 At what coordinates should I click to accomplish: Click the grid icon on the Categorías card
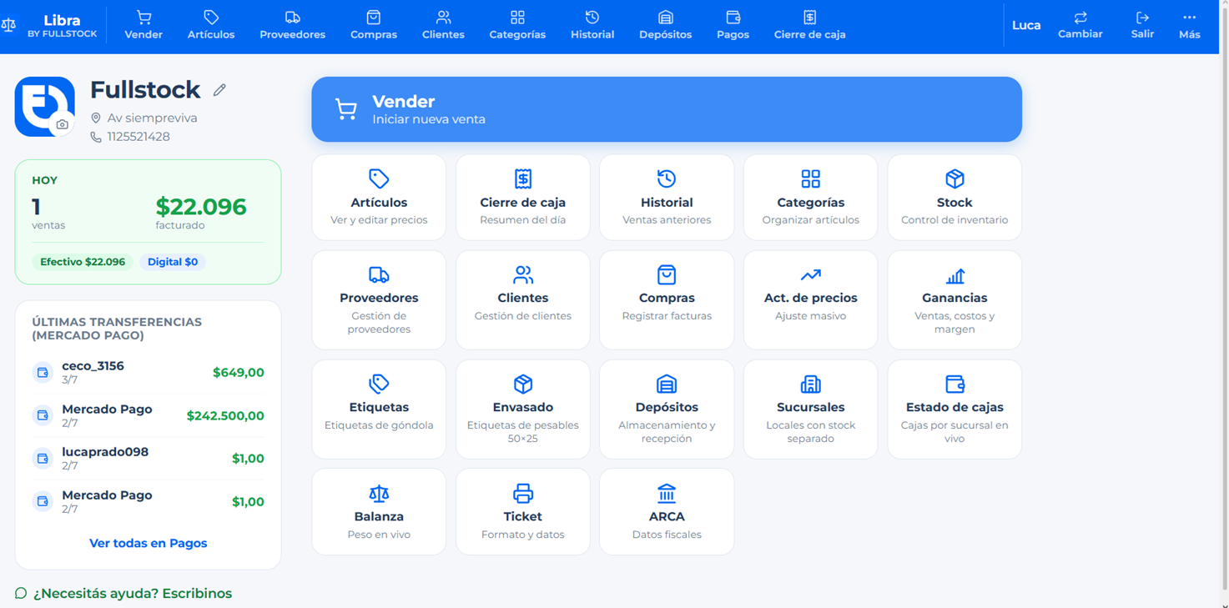click(x=810, y=178)
